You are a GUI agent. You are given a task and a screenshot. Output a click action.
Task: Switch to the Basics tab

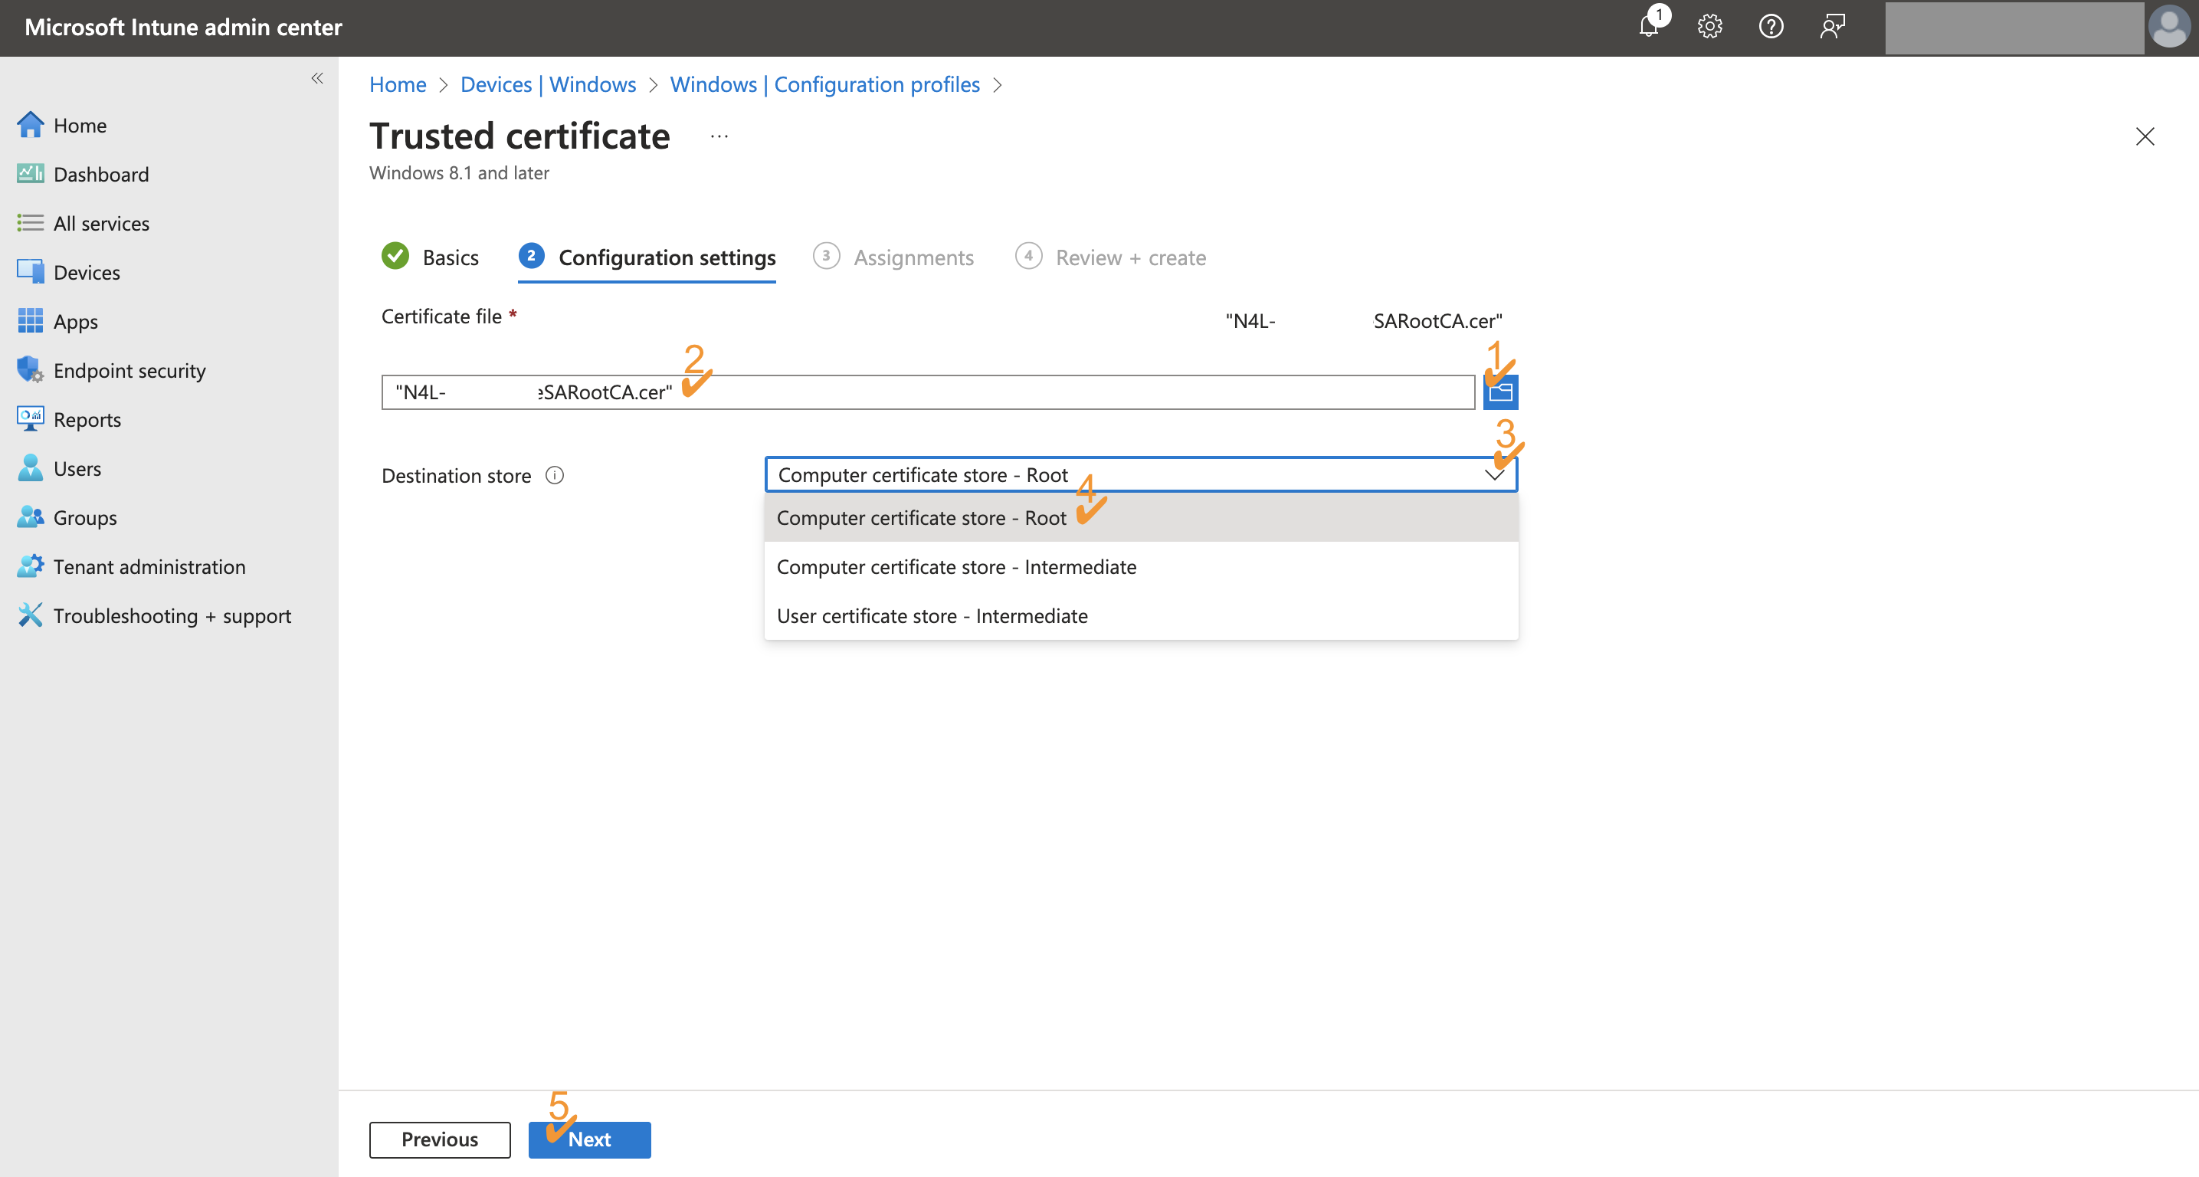450,257
